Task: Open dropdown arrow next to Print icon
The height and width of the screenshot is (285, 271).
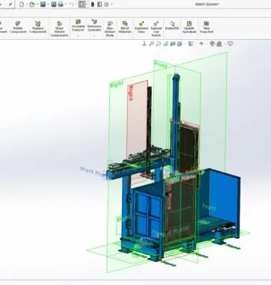Action: pyautogui.click(x=66, y=4)
